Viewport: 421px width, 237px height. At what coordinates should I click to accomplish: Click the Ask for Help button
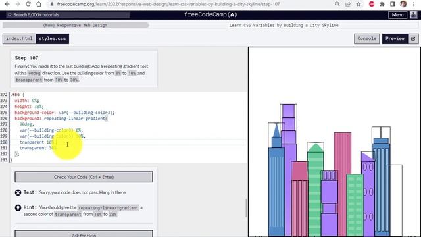click(x=84, y=234)
